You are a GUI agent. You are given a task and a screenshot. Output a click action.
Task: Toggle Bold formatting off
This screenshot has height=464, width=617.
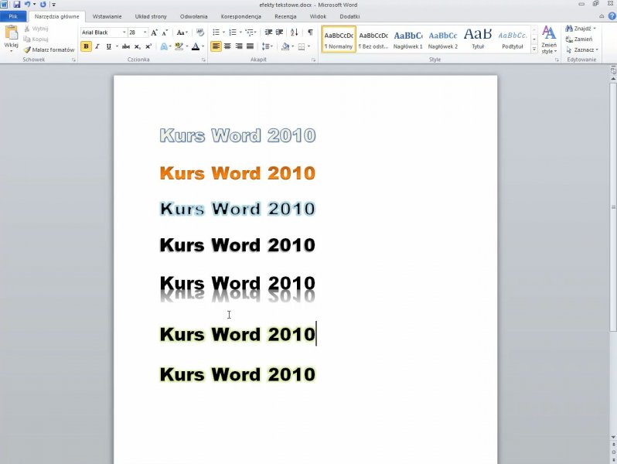pyautogui.click(x=86, y=46)
